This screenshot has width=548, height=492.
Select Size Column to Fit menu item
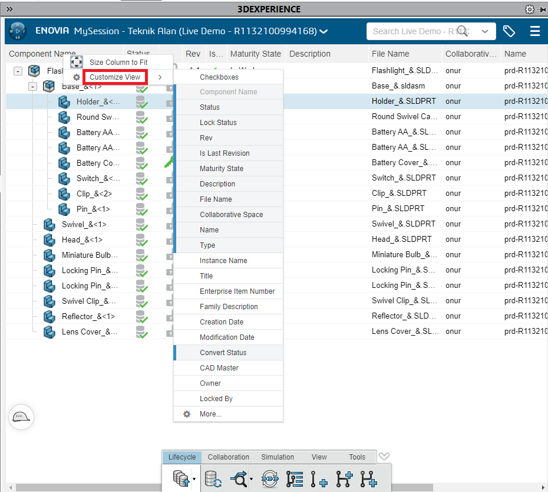pyautogui.click(x=118, y=62)
